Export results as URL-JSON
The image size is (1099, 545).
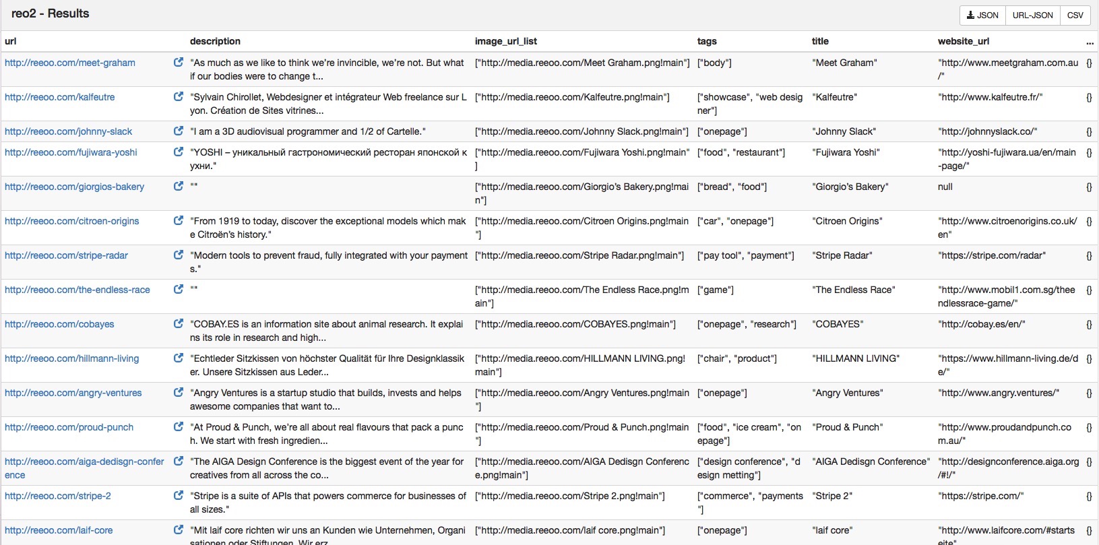1032,15
